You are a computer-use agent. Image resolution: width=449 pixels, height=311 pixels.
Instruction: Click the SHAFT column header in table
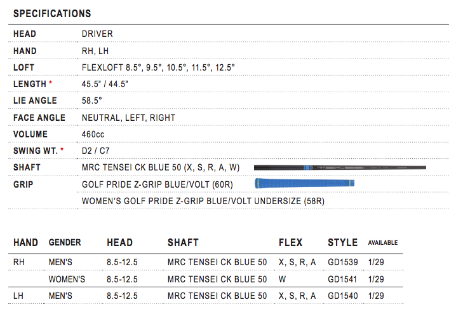pyautogui.click(x=183, y=242)
